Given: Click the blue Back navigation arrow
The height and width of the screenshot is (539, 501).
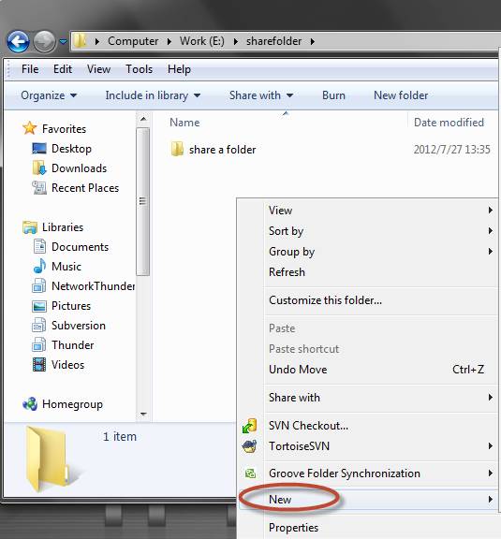Looking at the screenshot, I should pyautogui.click(x=18, y=41).
